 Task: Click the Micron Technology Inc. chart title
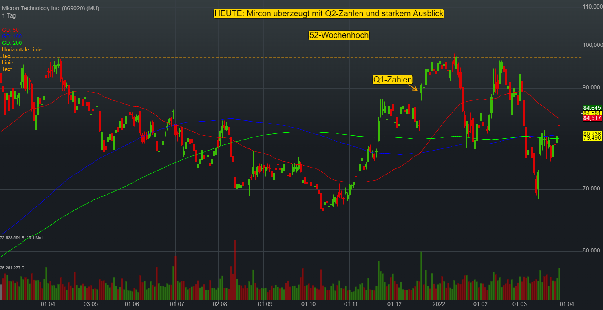[51, 9]
